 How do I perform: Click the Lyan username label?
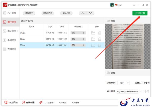pyautogui.click(x=120, y=5)
